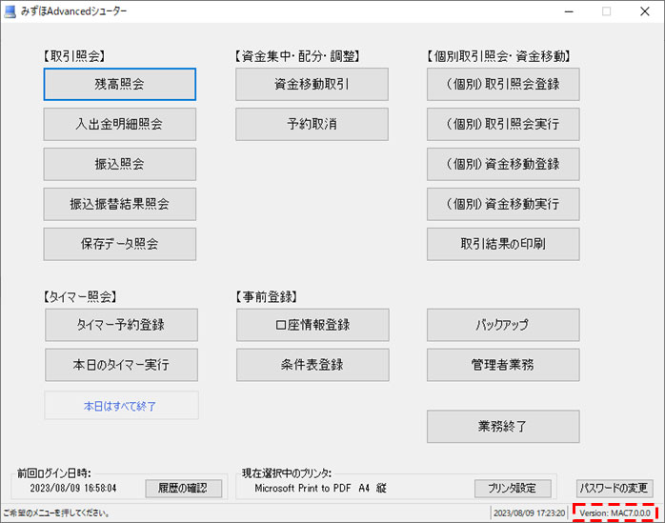Click the 【資金集中・配分・調整】 heading

(297, 56)
